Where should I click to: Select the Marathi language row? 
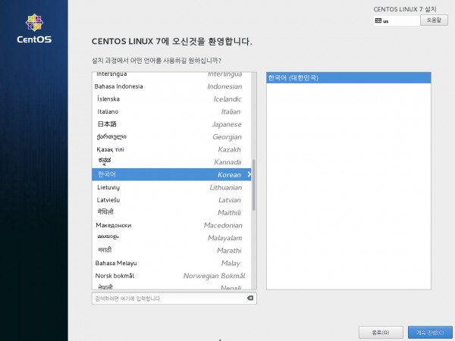[171, 250]
